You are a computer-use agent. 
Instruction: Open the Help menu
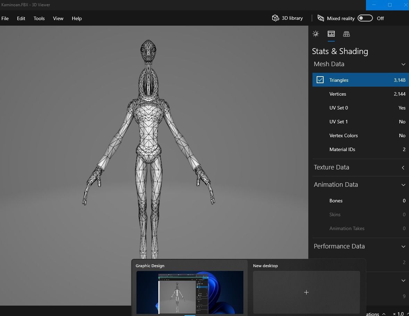coord(77,18)
